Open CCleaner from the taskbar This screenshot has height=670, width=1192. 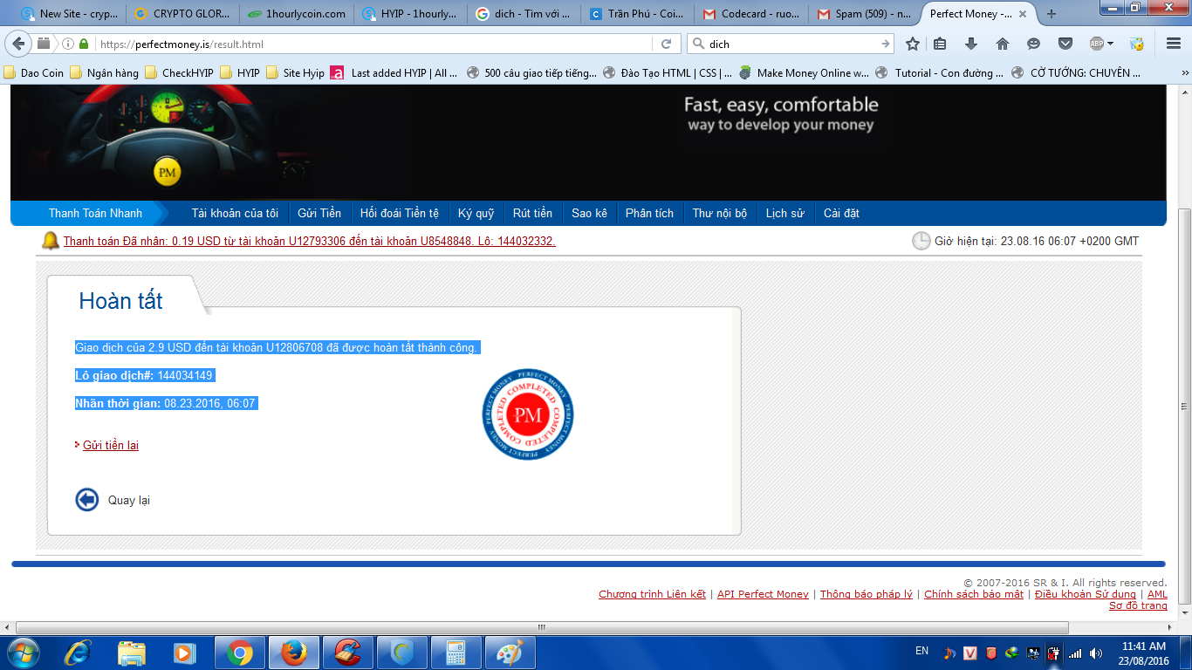click(348, 653)
